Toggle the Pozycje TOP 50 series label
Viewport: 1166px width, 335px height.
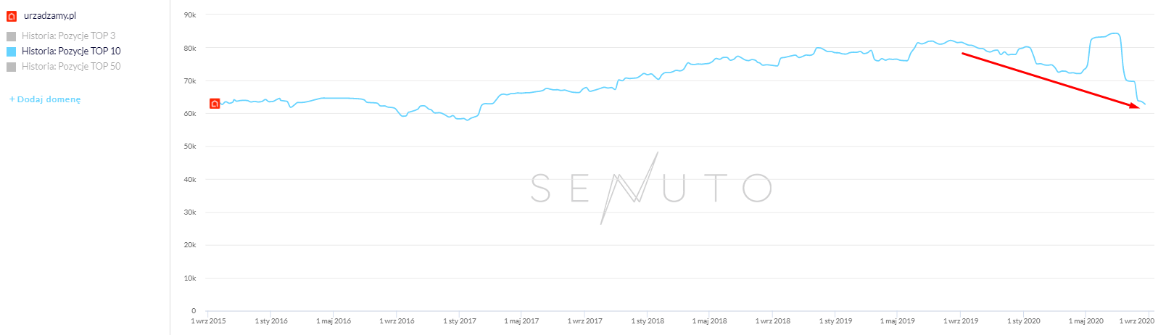pos(71,66)
